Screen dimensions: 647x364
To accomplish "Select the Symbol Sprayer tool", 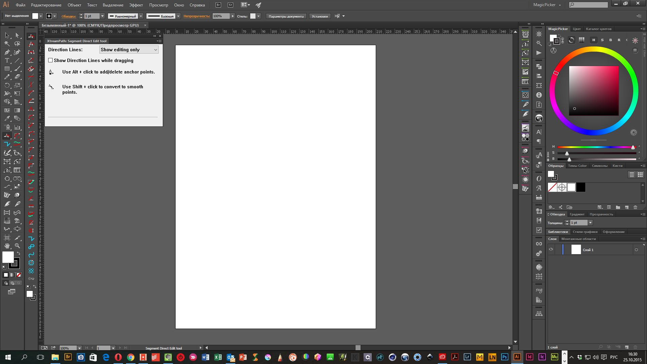I will click(7, 127).
